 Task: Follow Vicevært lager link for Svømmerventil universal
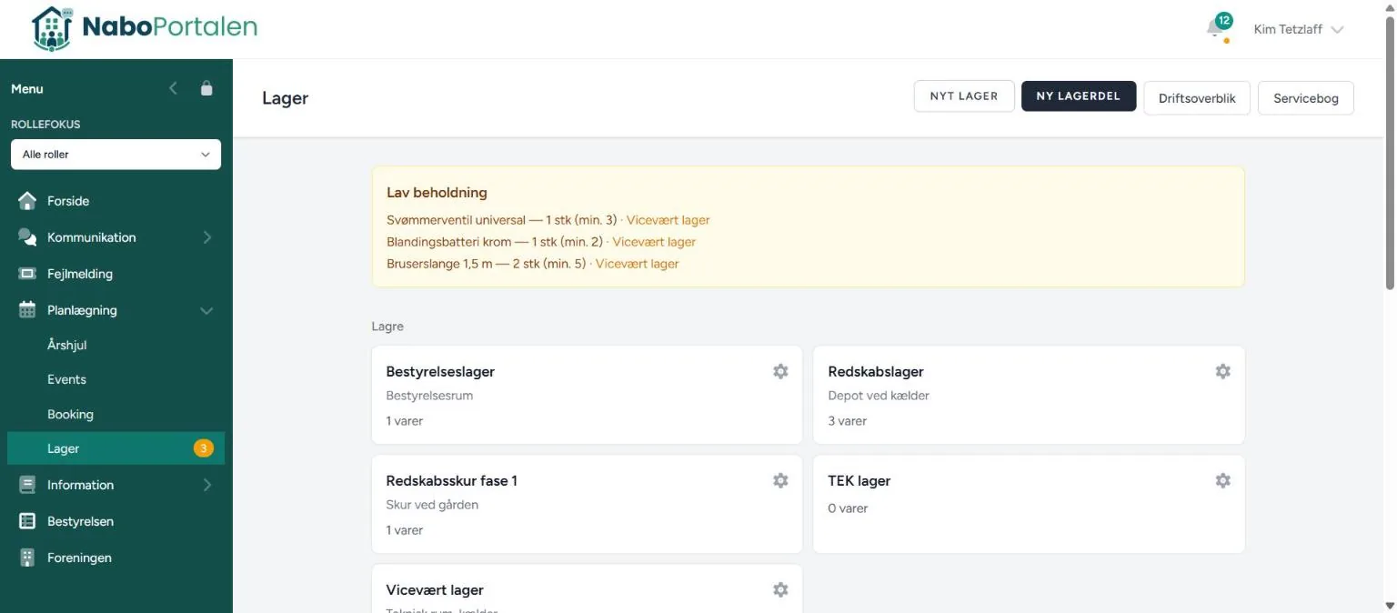(x=668, y=220)
